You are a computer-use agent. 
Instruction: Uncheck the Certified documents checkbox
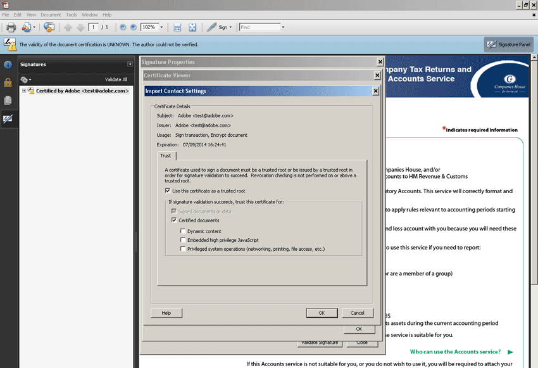pyautogui.click(x=174, y=220)
